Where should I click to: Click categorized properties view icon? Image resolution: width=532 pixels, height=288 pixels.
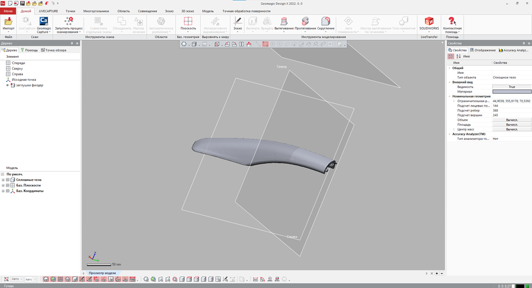[x=451, y=56]
